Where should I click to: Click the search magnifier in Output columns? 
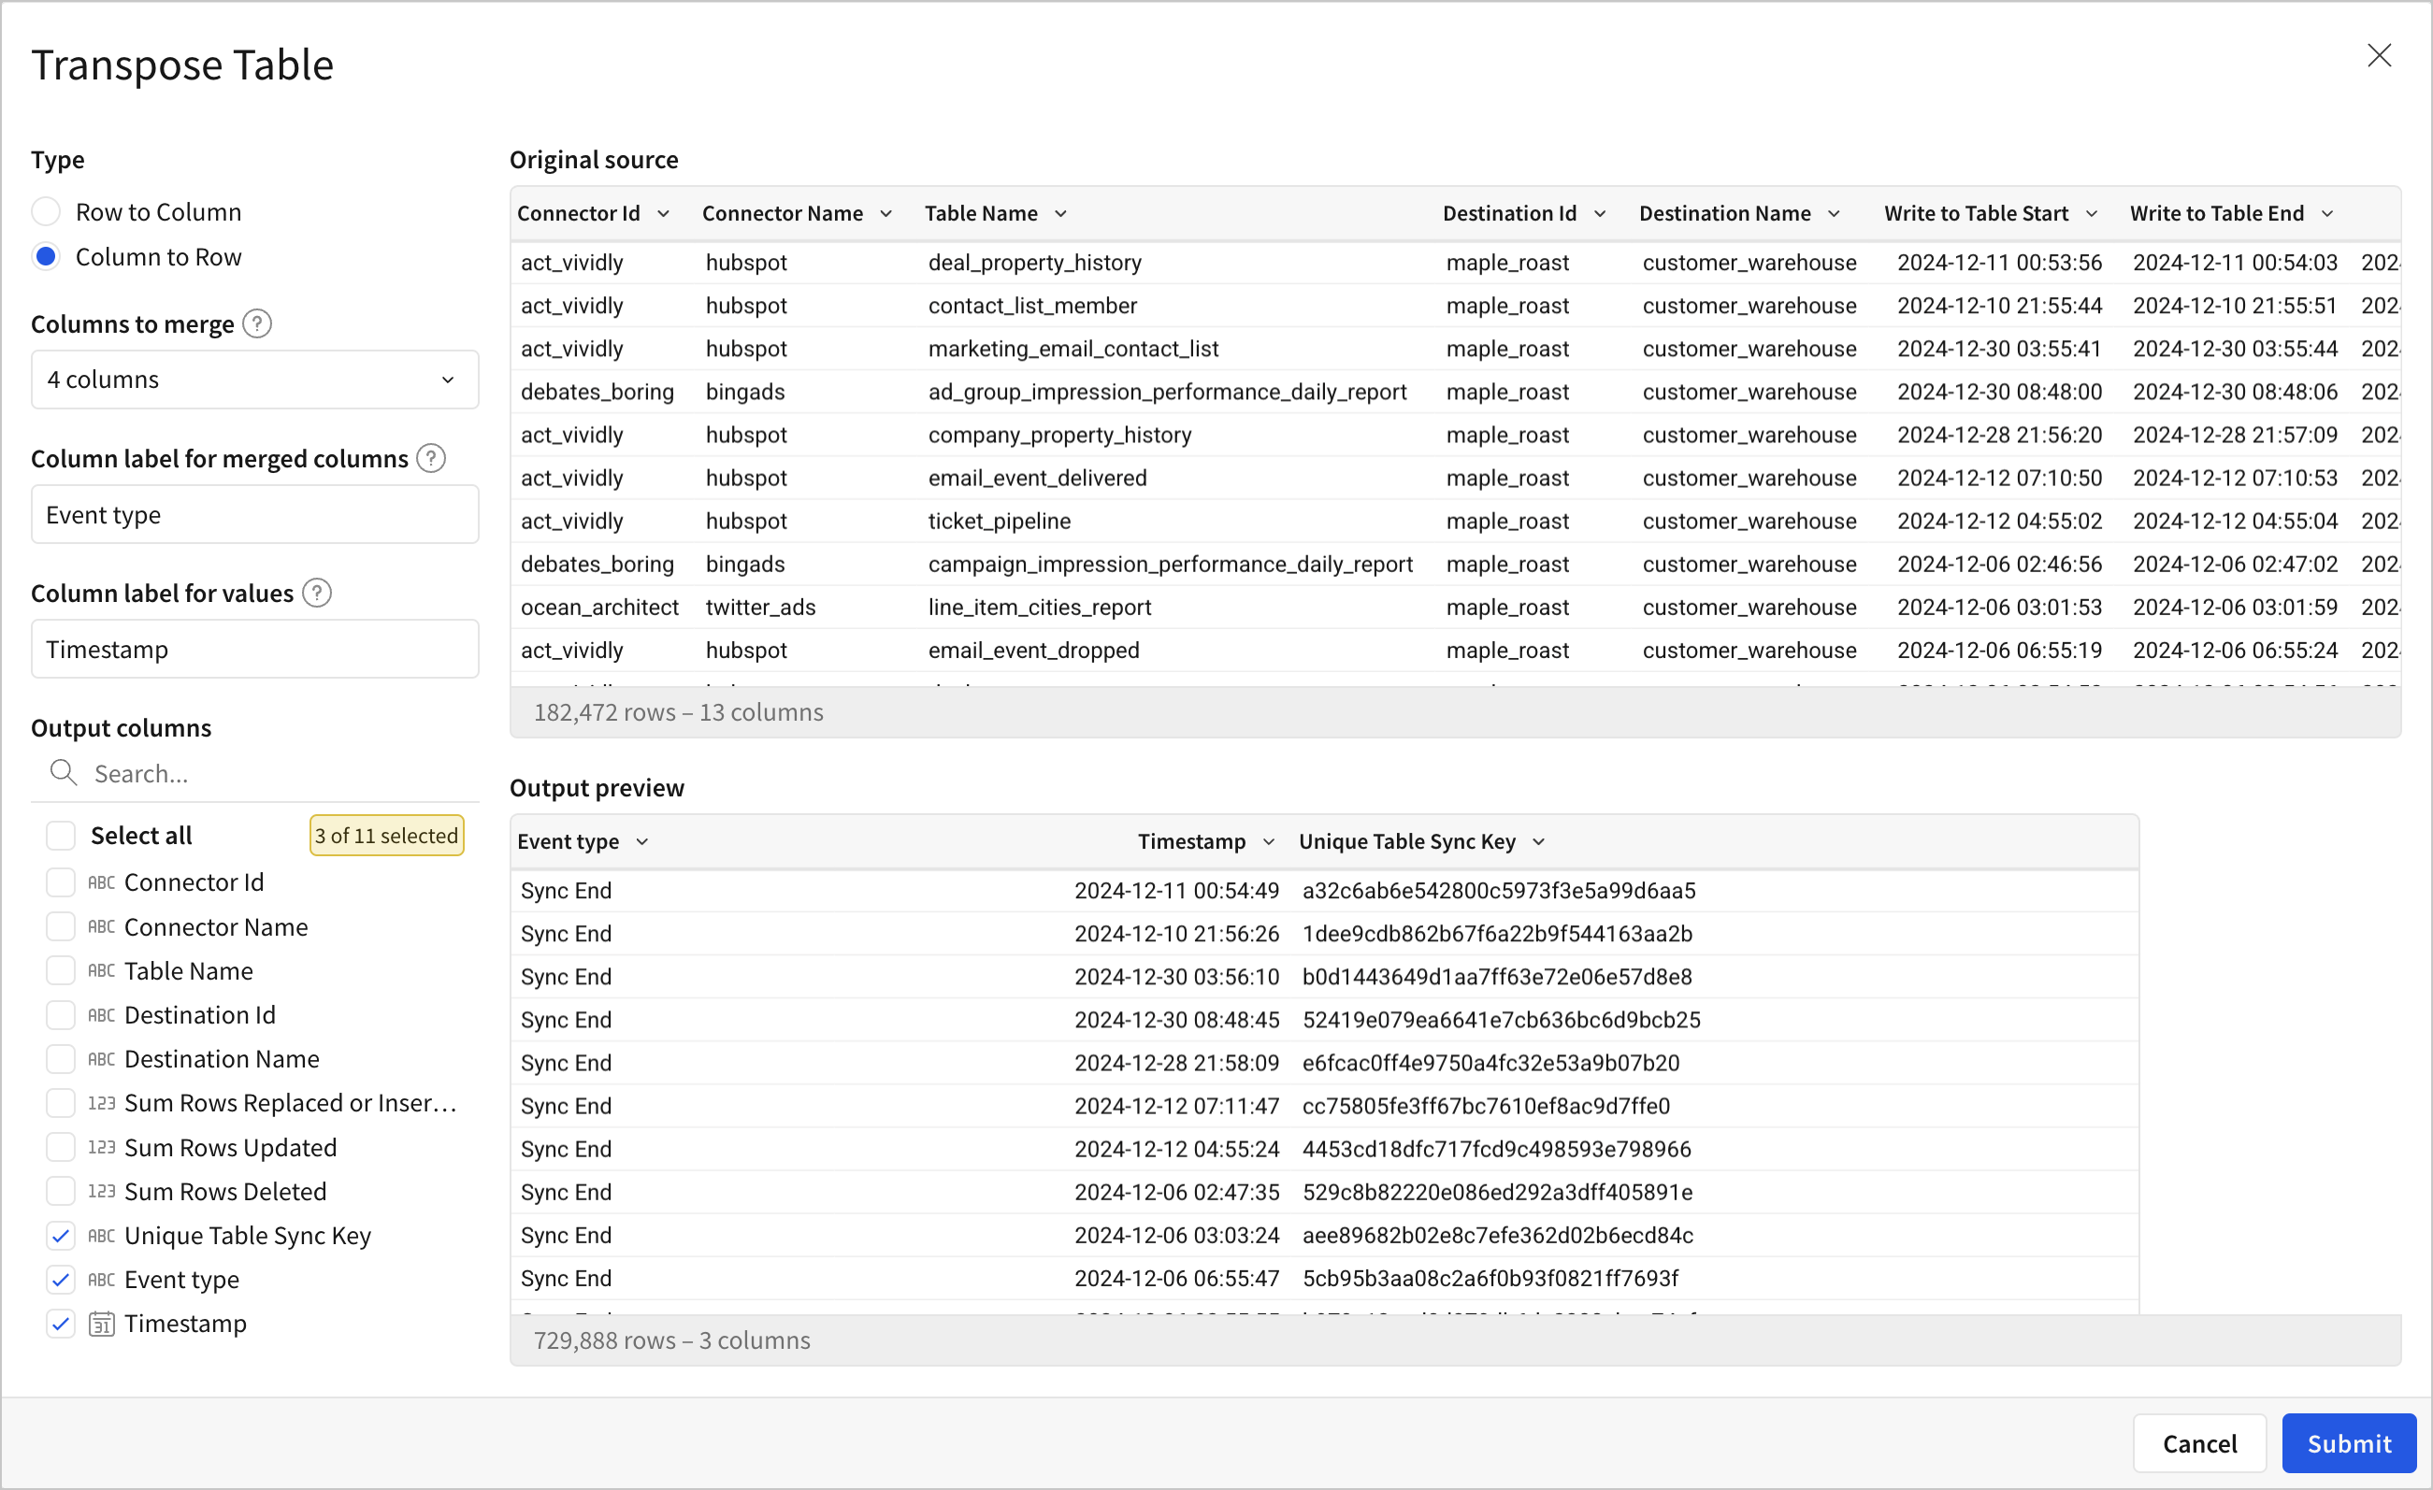64,773
